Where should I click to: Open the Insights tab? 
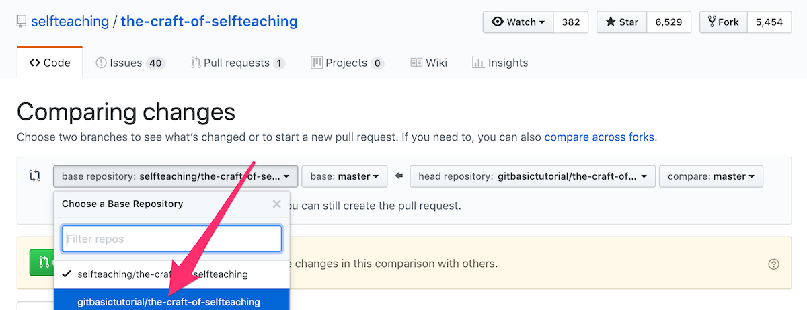(x=500, y=63)
